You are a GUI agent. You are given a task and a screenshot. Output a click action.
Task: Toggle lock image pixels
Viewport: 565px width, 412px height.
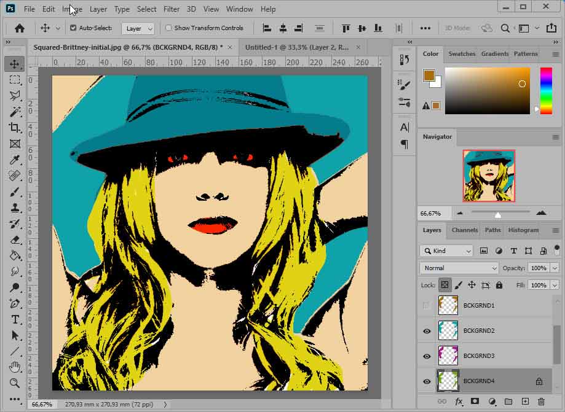(x=459, y=286)
